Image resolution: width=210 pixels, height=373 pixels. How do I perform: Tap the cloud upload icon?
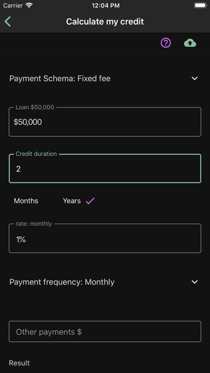(x=190, y=43)
